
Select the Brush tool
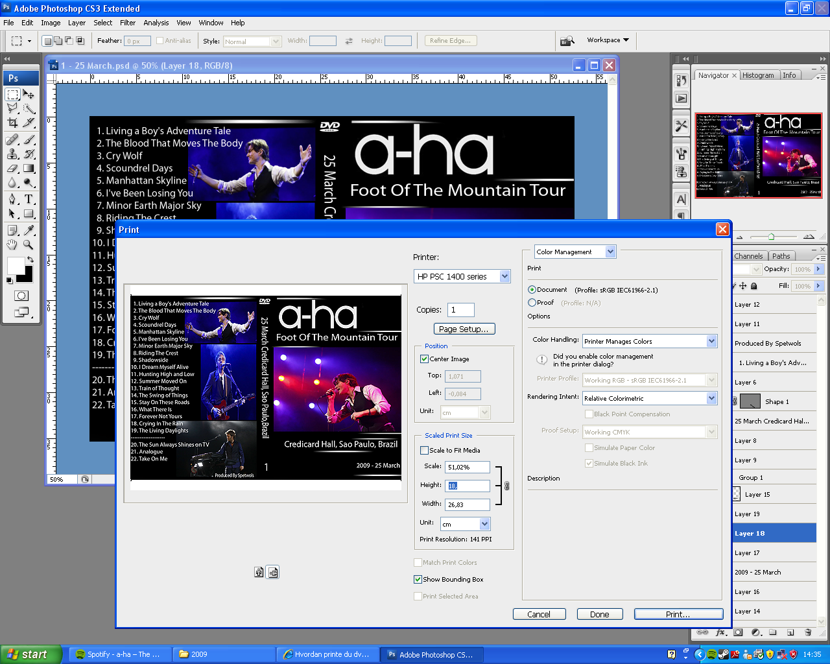pyautogui.click(x=29, y=139)
